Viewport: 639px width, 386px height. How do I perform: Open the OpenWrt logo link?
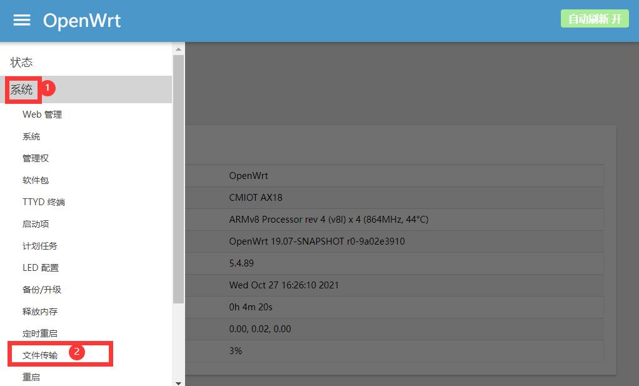[x=82, y=21]
